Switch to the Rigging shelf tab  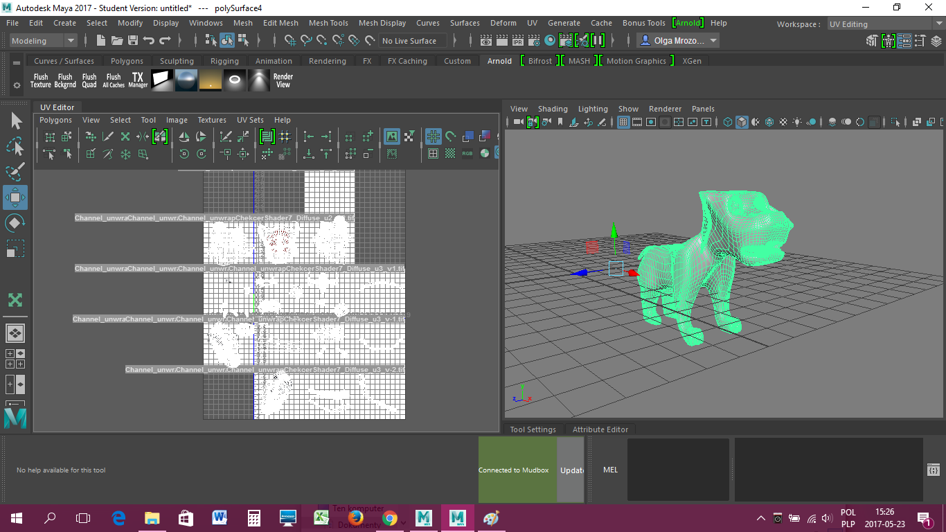click(x=224, y=61)
